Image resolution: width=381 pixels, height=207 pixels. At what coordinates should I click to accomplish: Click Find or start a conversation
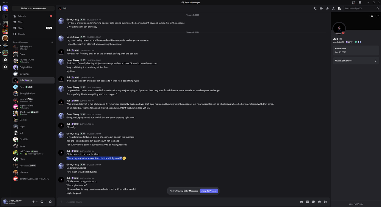point(33,8)
